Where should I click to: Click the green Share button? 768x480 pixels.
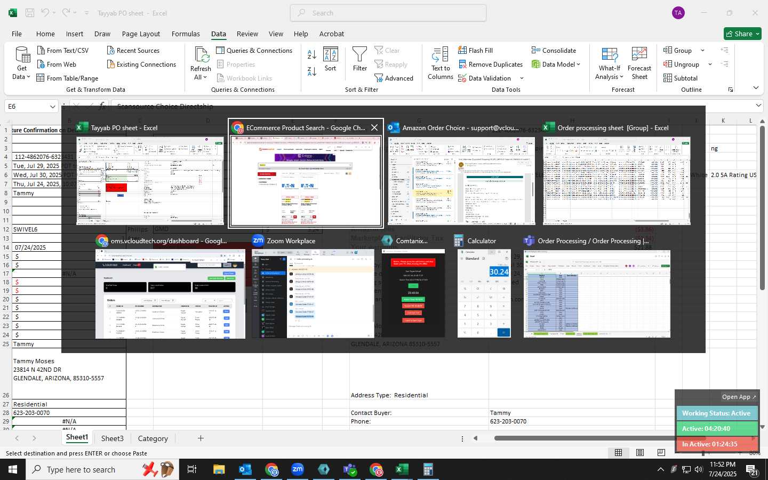point(742,34)
